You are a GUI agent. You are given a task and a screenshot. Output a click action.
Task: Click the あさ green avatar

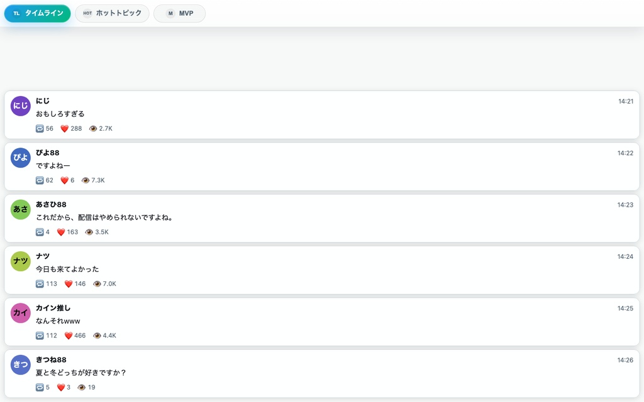pos(21,209)
